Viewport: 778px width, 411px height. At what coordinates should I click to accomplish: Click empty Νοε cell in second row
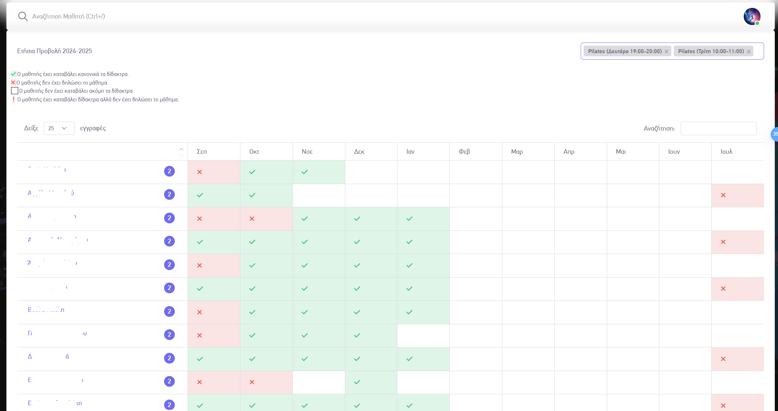pyautogui.click(x=319, y=196)
